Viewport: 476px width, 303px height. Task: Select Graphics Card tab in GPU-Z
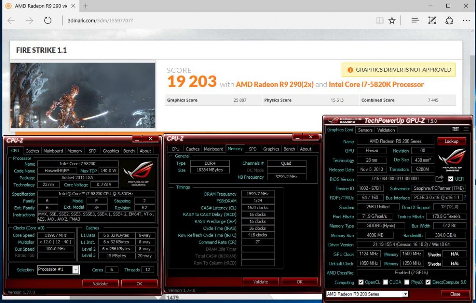340,130
